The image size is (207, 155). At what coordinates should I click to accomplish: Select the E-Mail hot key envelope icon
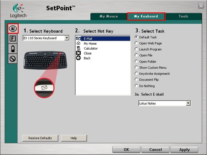(x=78, y=38)
